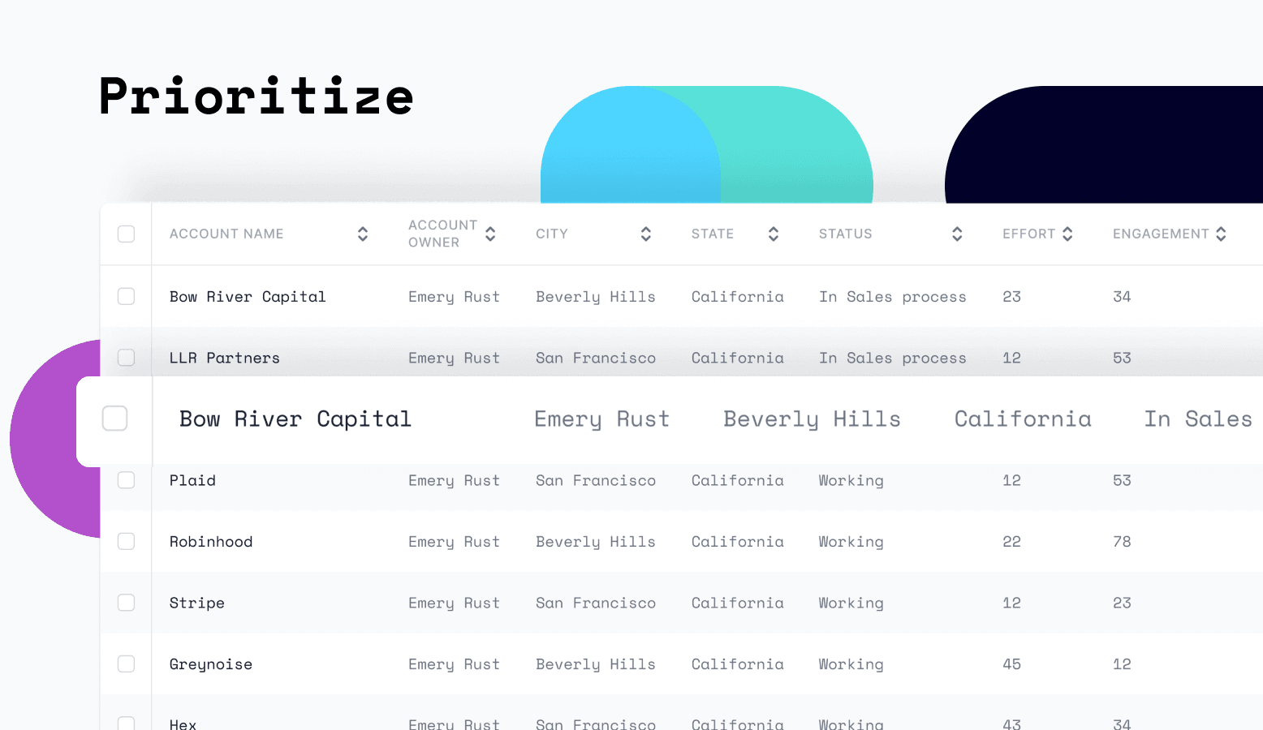Click enlarged Beverly Hills city cell
This screenshot has height=730, width=1263.
[x=812, y=419]
